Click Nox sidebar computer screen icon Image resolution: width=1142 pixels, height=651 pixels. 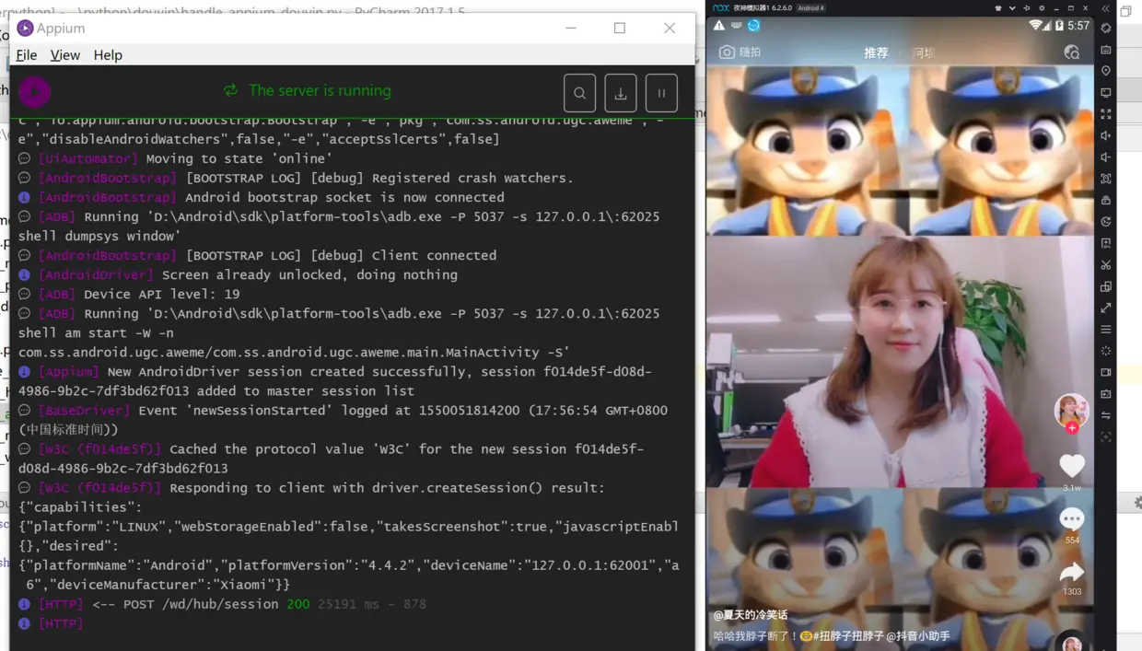click(x=1106, y=92)
